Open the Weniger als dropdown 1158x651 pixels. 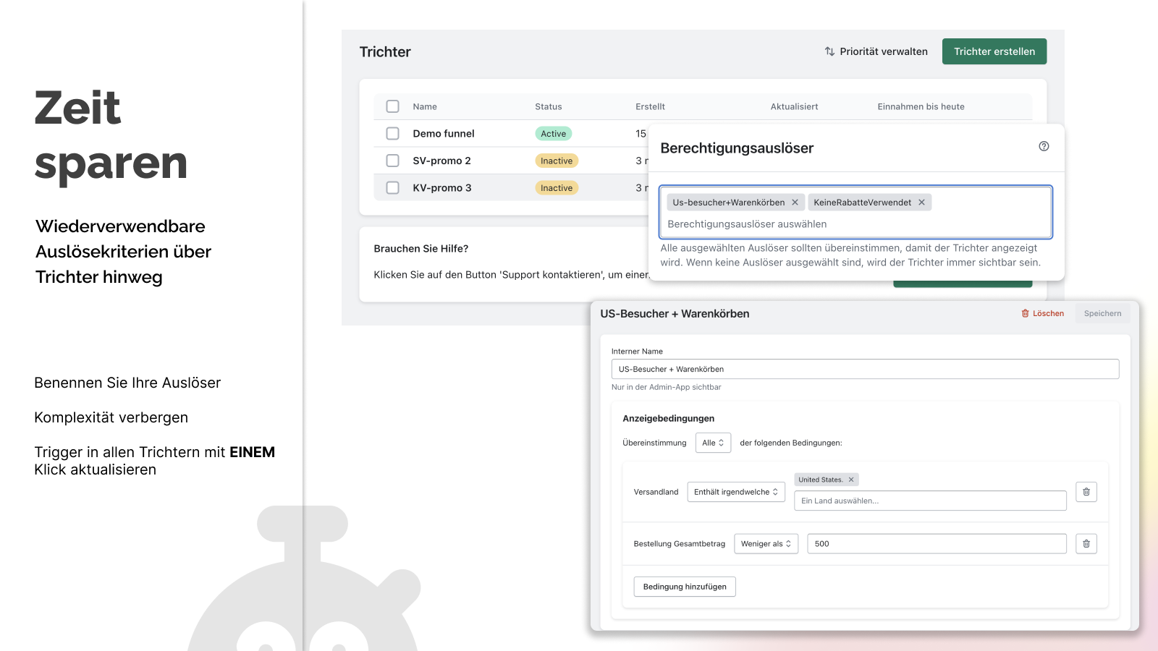tap(766, 544)
